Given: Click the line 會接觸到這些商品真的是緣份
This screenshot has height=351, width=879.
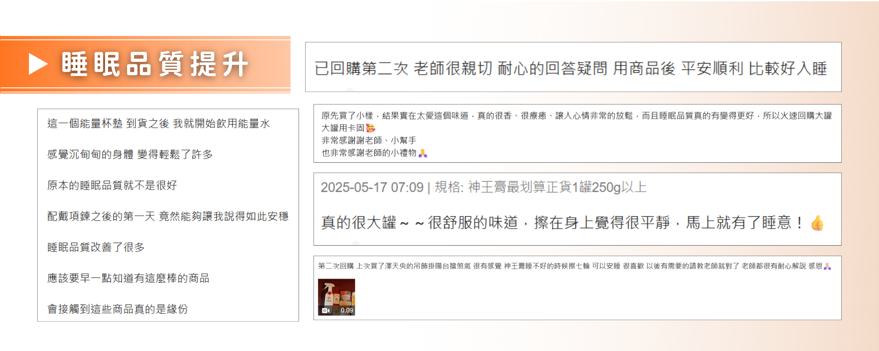Looking at the screenshot, I should click(x=117, y=309).
